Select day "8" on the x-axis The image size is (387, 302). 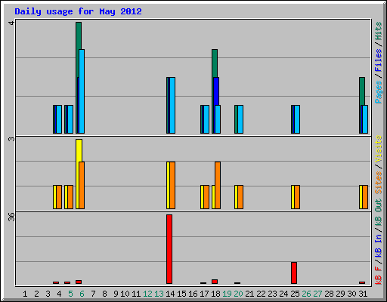coord(104,294)
